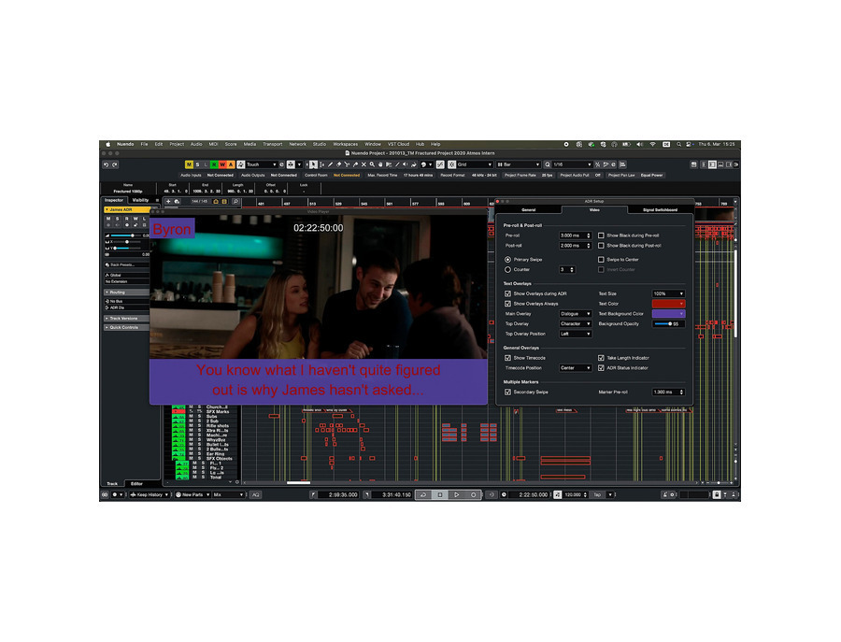Image resolution: width=841 pixels, height=642 pixels.
Task: Click the Add Track plus icon
Action: coord(168,202)
